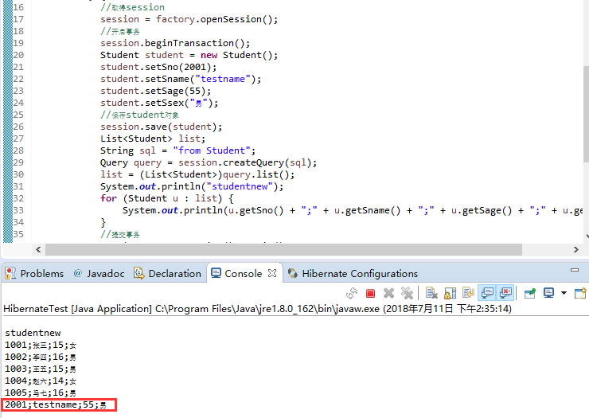The image size is (589, 418).
Task: Terminate the running program with red stop icon
Action: [370, 293]
